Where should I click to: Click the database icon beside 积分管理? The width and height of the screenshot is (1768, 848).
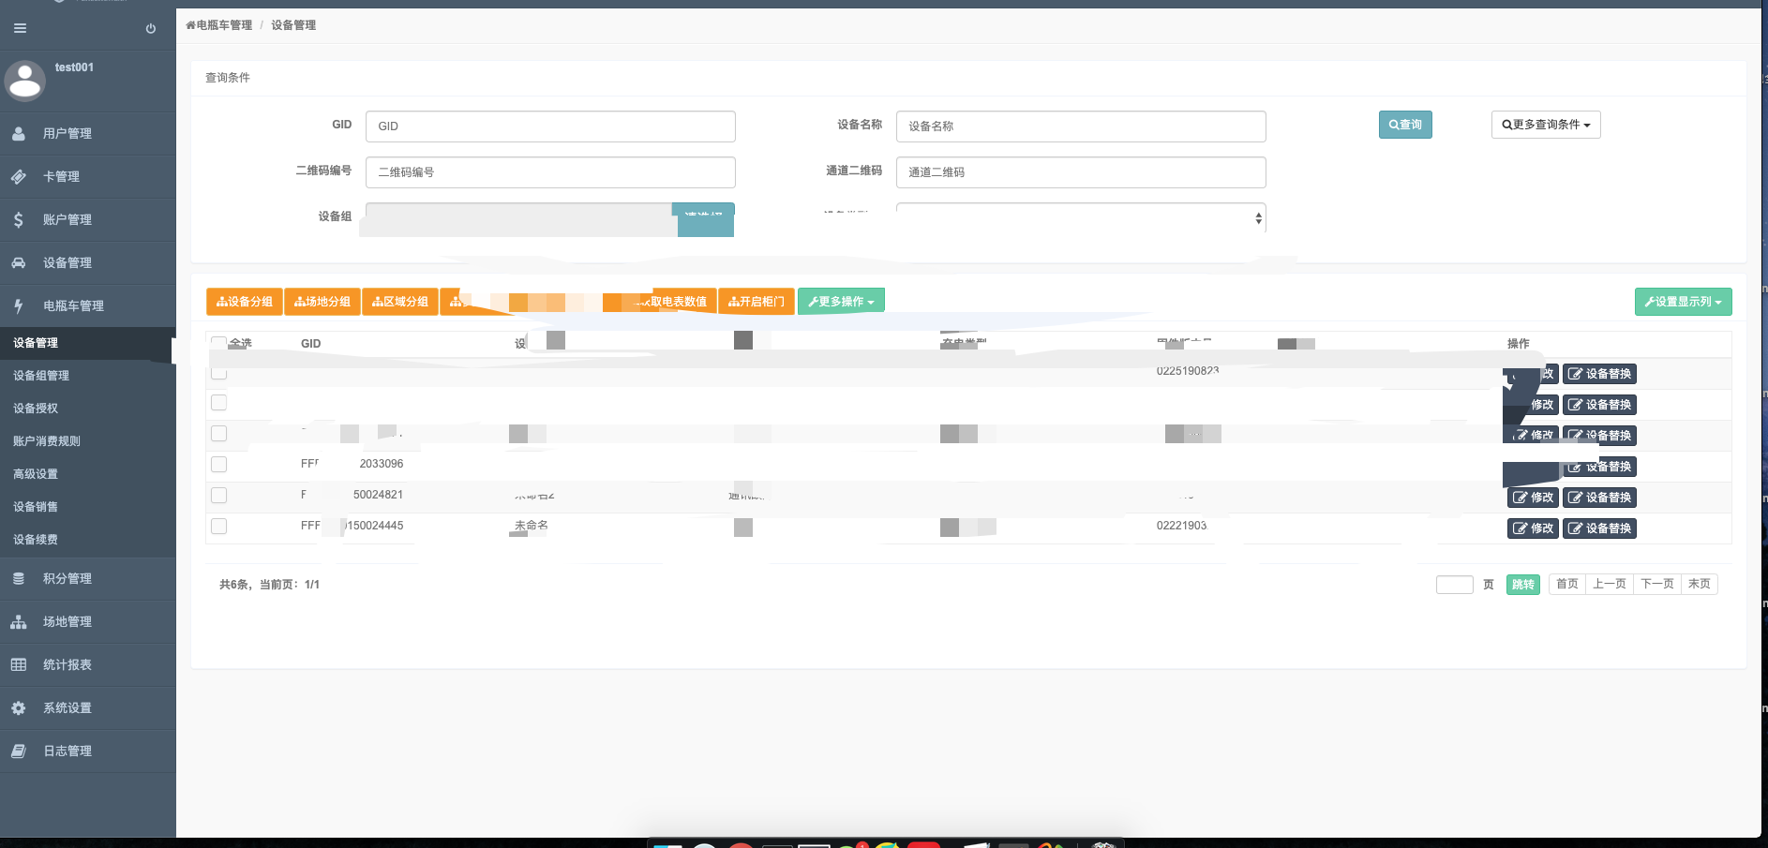[19, 579]
